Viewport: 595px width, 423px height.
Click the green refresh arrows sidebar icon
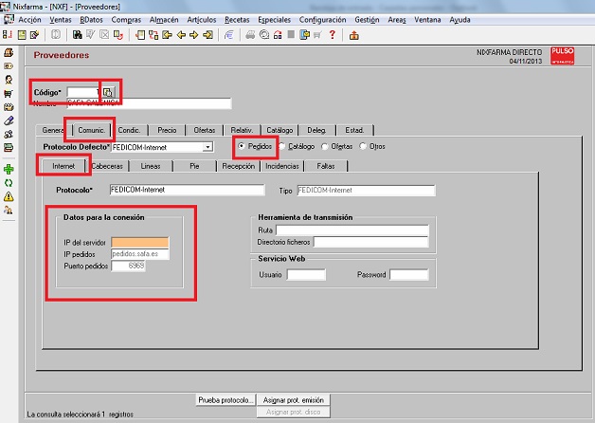9,183
